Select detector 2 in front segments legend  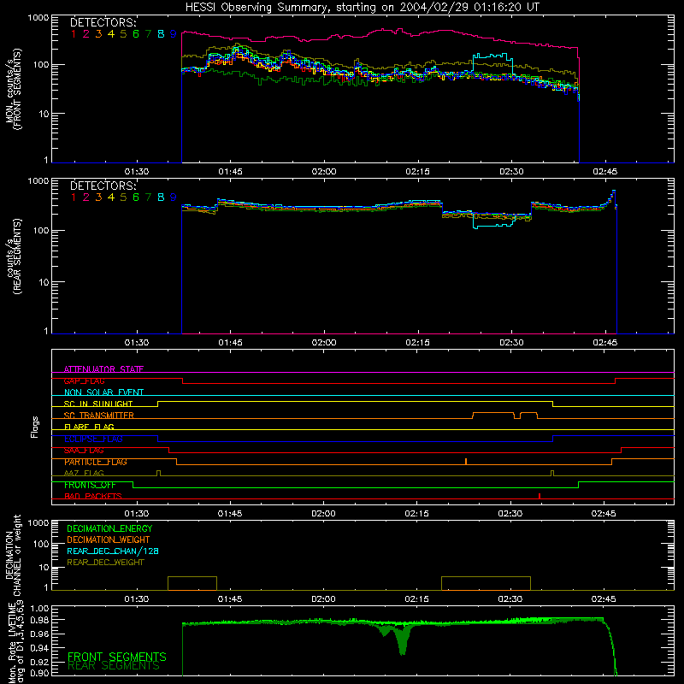click(x=86, y=34)
